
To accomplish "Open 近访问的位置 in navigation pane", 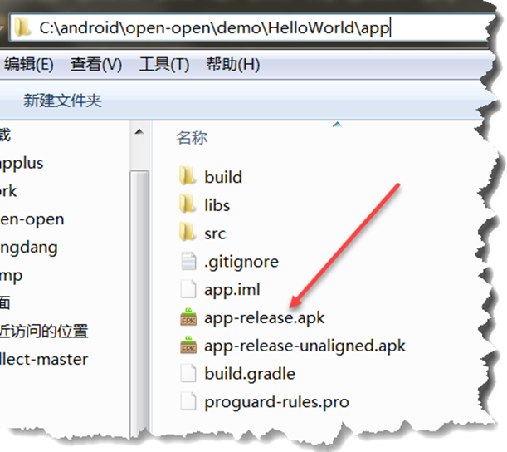I will pyautogui.click(x=44, y=331).
